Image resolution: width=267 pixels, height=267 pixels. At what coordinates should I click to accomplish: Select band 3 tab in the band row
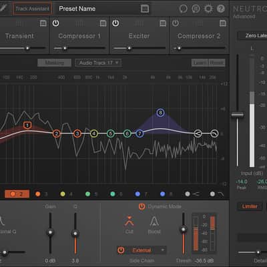41,194
